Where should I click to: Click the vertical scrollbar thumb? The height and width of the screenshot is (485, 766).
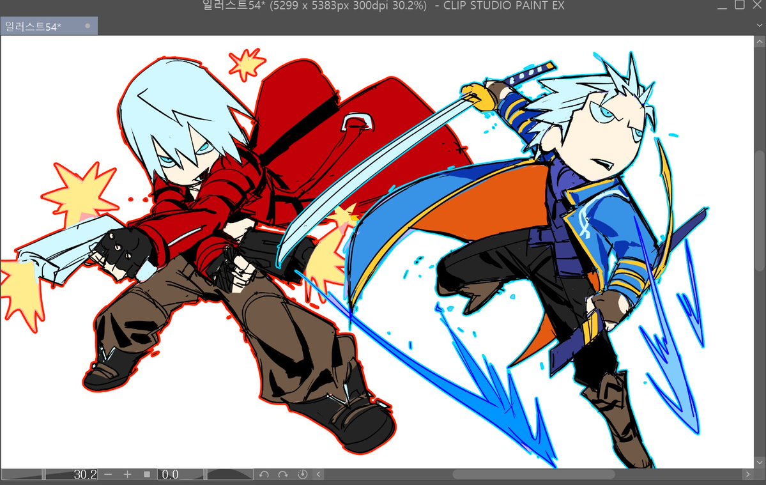(x=760, y=210)
